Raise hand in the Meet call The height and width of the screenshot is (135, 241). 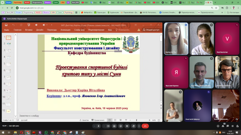(133, 126)
